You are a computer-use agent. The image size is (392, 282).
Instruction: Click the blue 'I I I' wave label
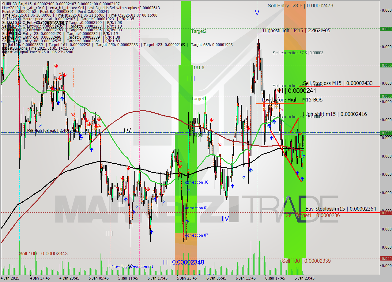click(191, 78)
